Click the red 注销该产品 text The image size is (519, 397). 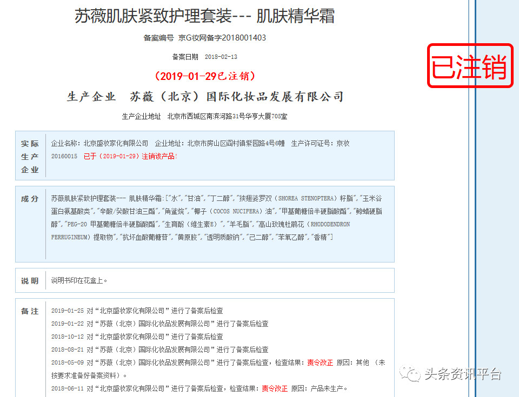tap(159, 156)
